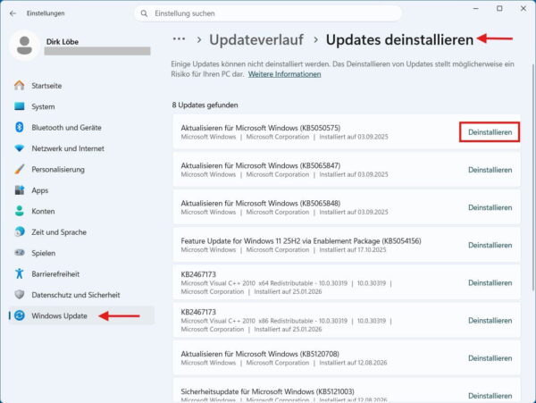Uninstall update KB5050575
This screenshot has width=536, height=403.
tap(490, 132)
